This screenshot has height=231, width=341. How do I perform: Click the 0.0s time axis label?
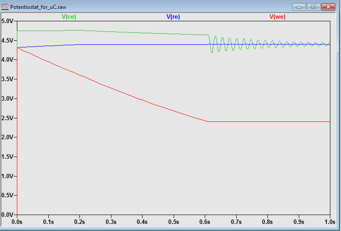17,222
